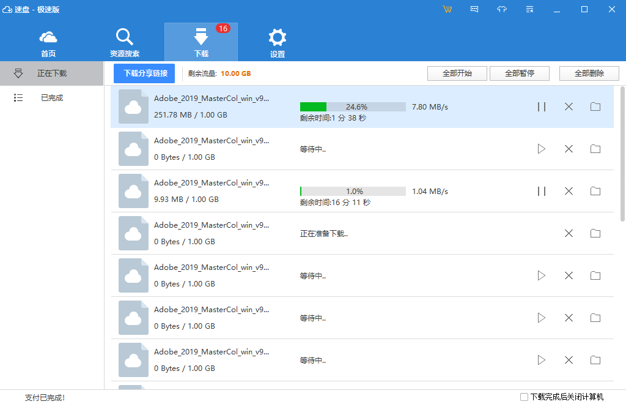
Task: Click the 全部暂停 button
Action: pos(520,73)
